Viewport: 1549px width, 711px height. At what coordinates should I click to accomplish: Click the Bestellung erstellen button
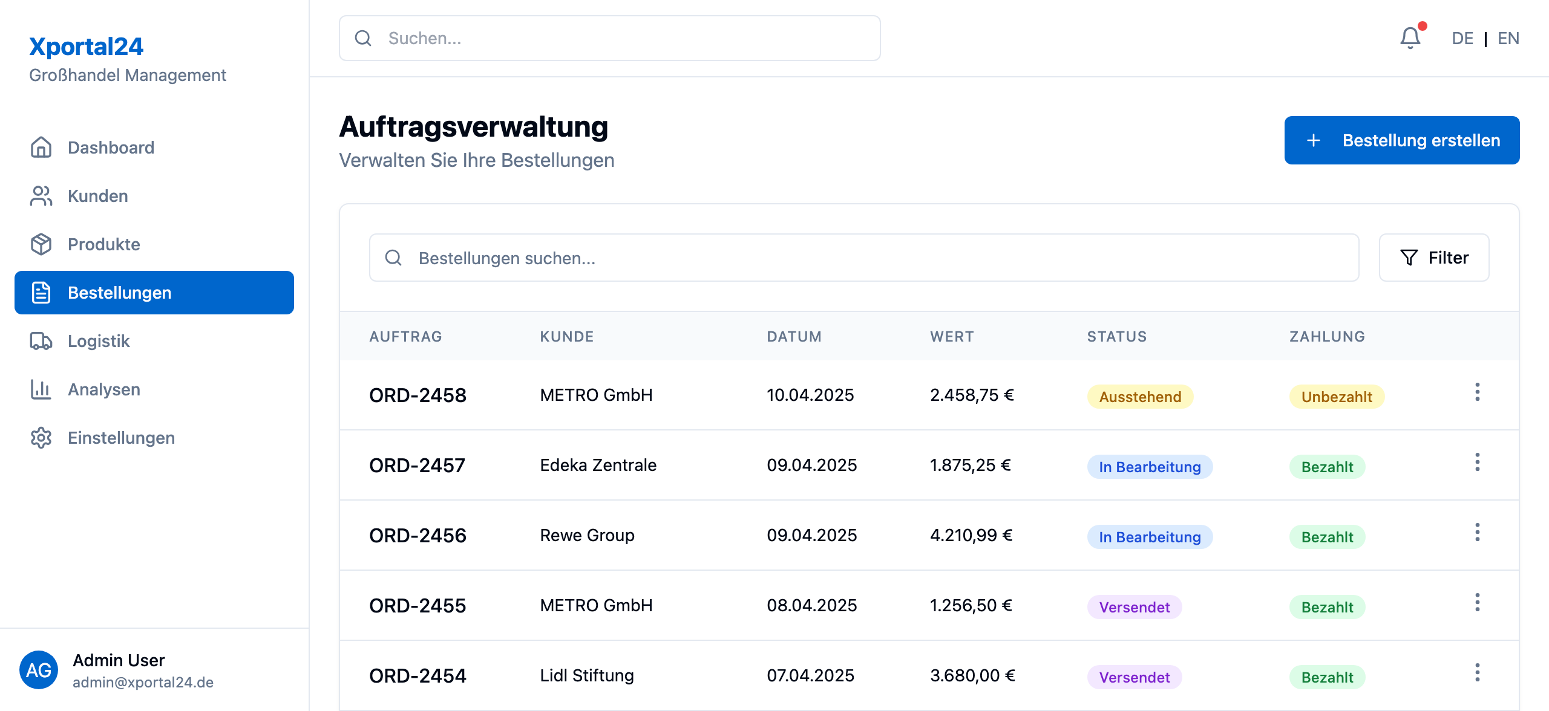[1402, 140]
